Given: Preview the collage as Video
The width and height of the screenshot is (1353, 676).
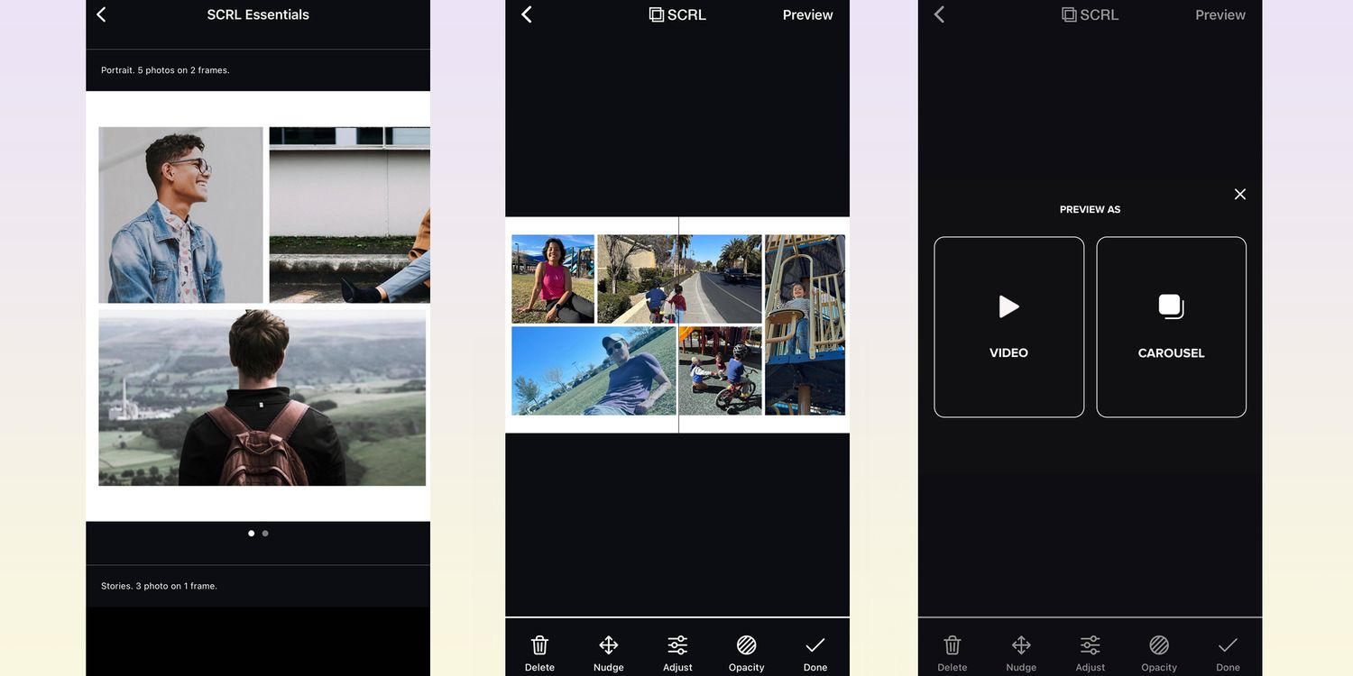Looking at the screenshot, I should [x=1008, y=326].
